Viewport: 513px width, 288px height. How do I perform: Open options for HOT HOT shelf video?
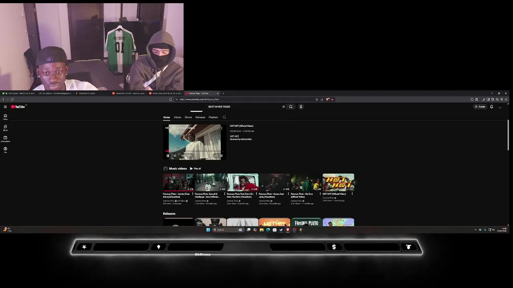[x=352, y=194]
